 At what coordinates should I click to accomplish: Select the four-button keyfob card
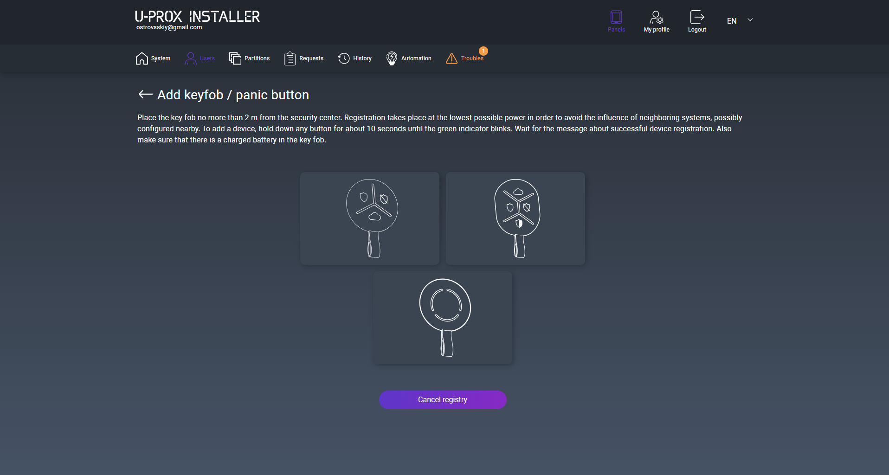pyautogui.click(x=515, y=218)
